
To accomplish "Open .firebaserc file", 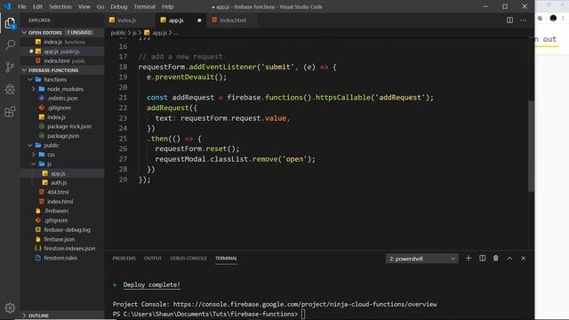I will [62, 211].
